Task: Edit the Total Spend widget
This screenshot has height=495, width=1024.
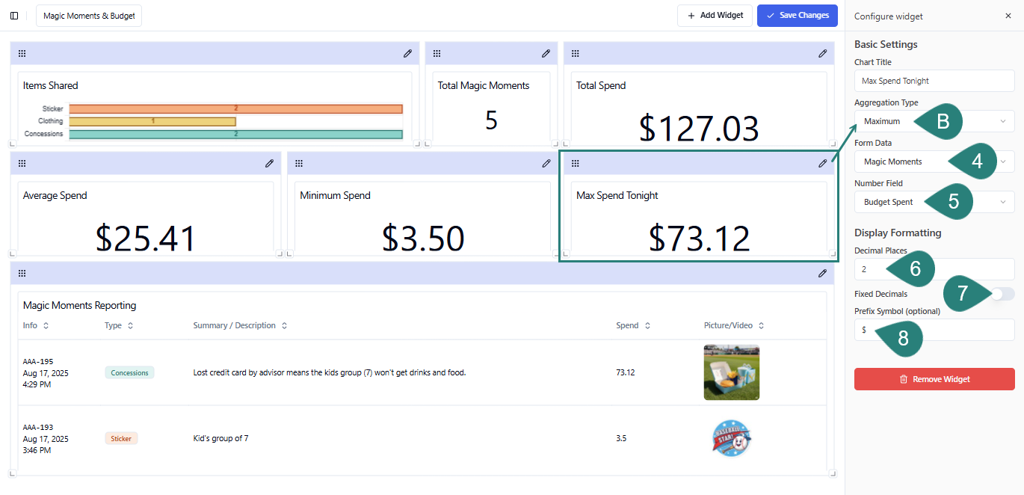Action: (822, 54)
